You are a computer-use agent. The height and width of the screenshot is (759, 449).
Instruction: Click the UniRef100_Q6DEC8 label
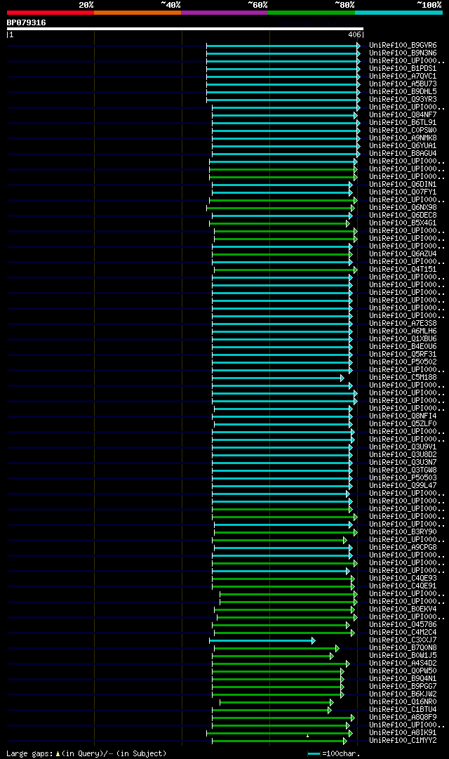click(x=403, y=216)
